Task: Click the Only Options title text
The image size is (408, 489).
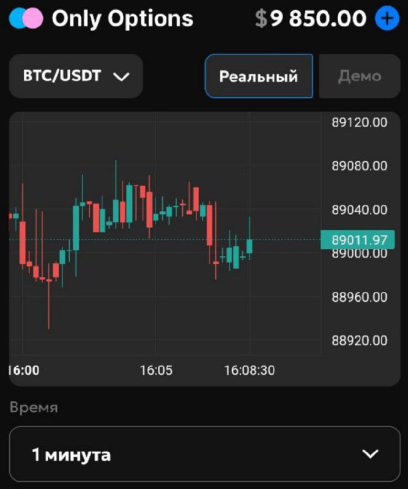Action: pos(122,19)
